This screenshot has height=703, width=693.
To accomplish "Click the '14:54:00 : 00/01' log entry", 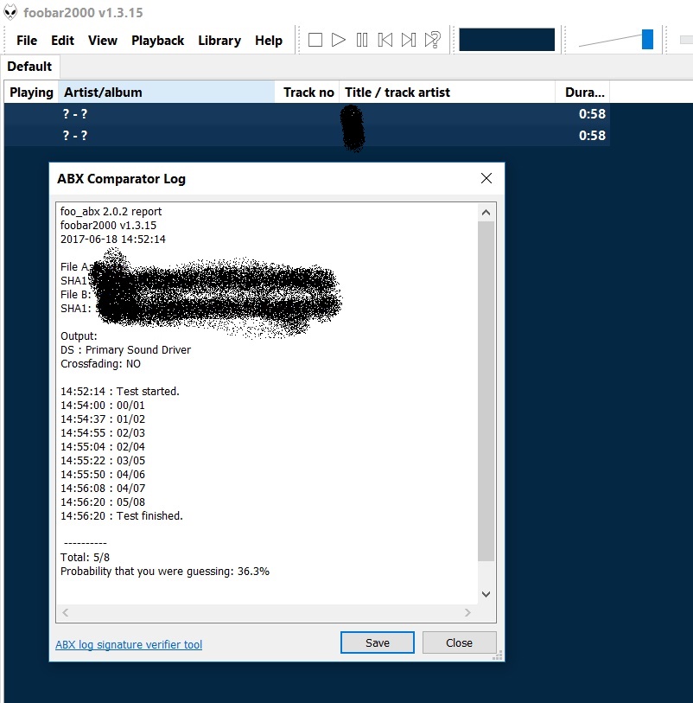I will pyautogui.click(x=103, y=406).
